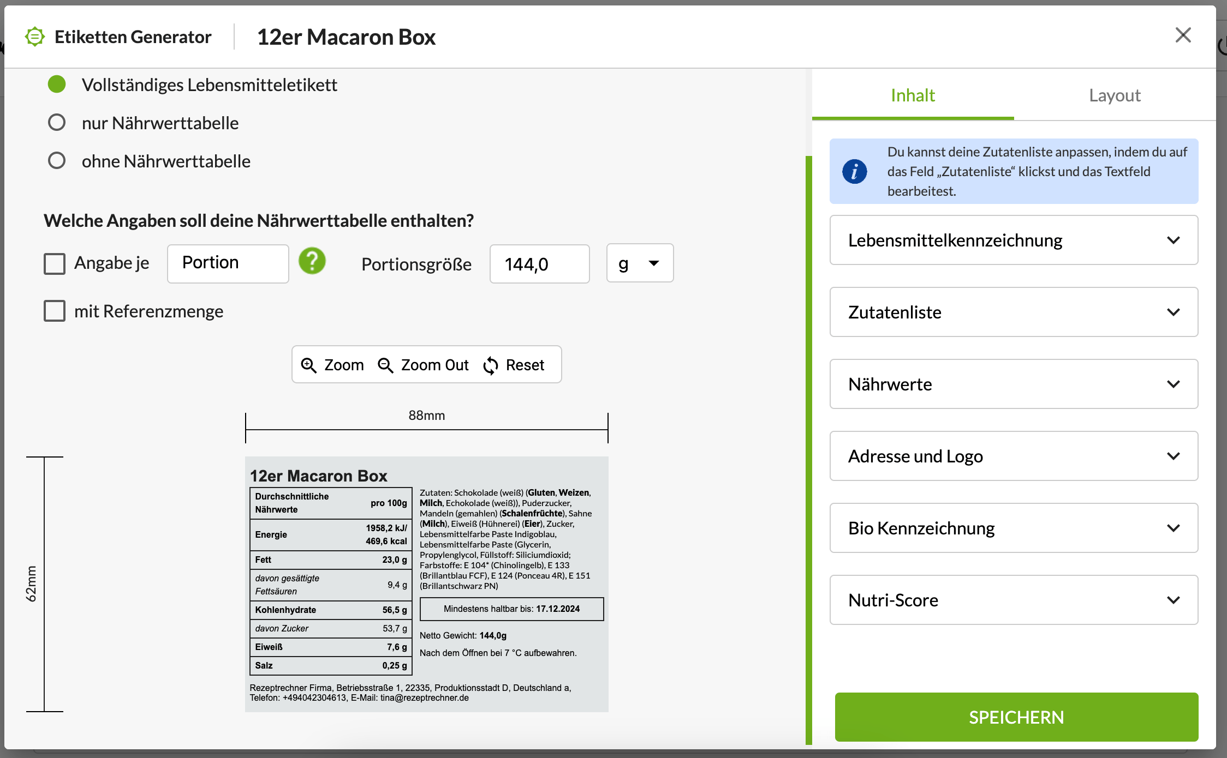Select Vollständiges Lebensmitteletikett radio option
This screenshot has height=758, width=1227.
pos(57,85)
